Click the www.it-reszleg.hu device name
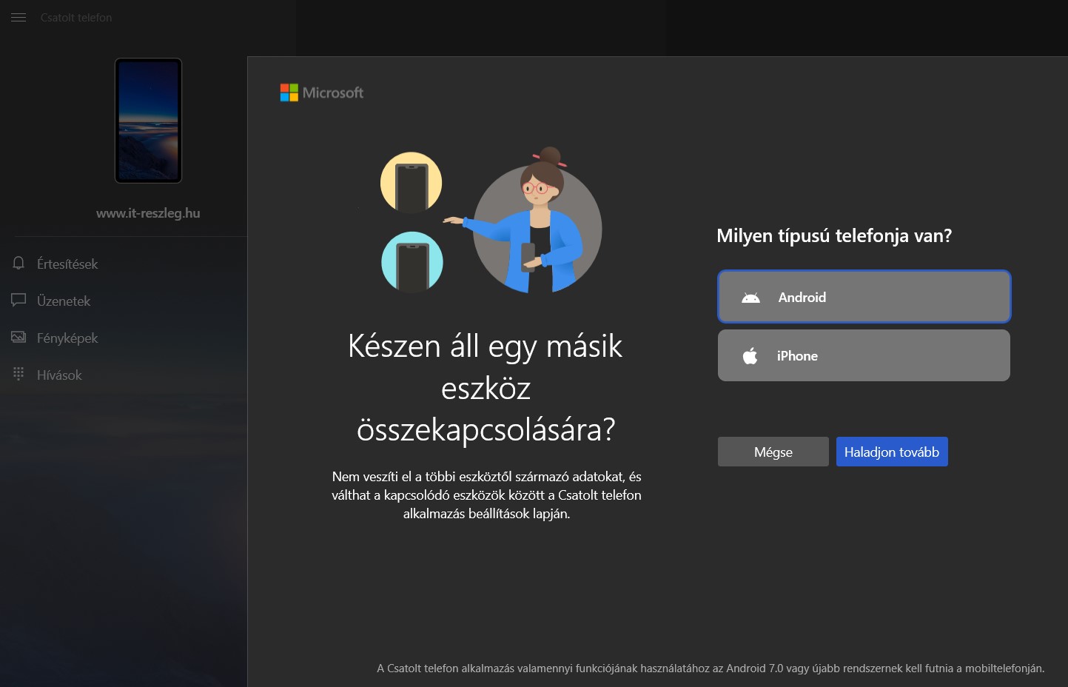Image resolution: width=1068 pixels, height=687 pixels. click(x=148, y=213)
